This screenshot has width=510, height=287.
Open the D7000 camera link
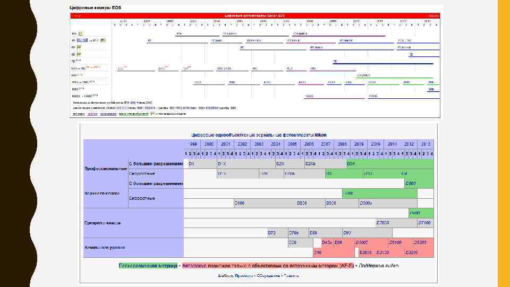pos(382,223)
